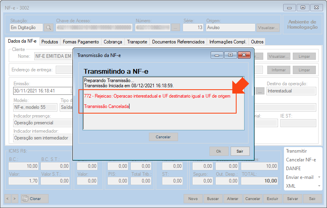This screenshot has height=208, width=327.
Task: Minimize the Transmissão da NF-e dialog
Action: [x=217, y=55]
